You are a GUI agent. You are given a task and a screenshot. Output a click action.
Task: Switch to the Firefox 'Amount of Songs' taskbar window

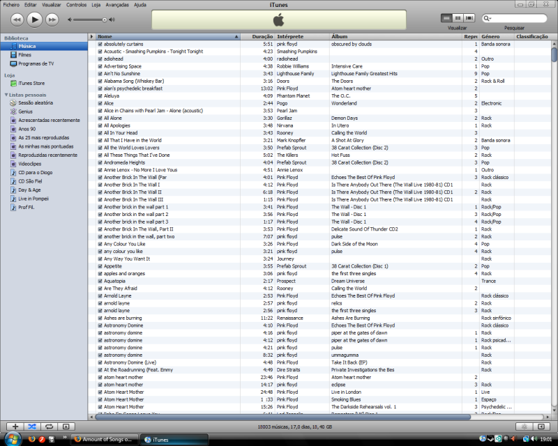[x=104, y=440]
